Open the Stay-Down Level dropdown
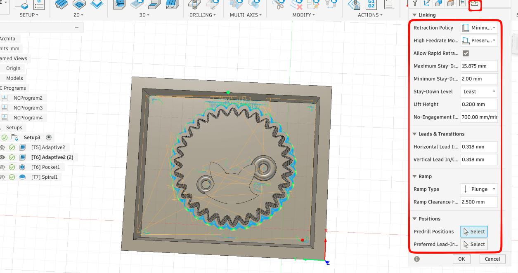 click(x=479, y=91)
